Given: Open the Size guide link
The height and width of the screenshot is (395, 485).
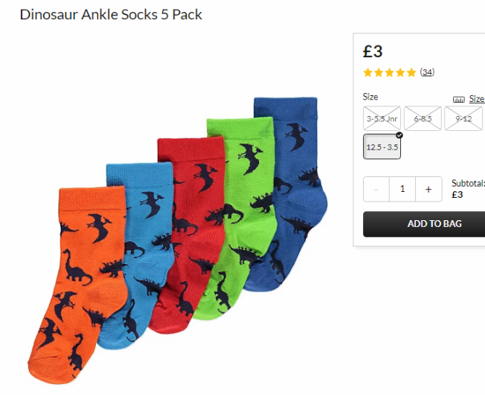Looking at the screenshot, I should pyautogui.click(x=477, y=99).
